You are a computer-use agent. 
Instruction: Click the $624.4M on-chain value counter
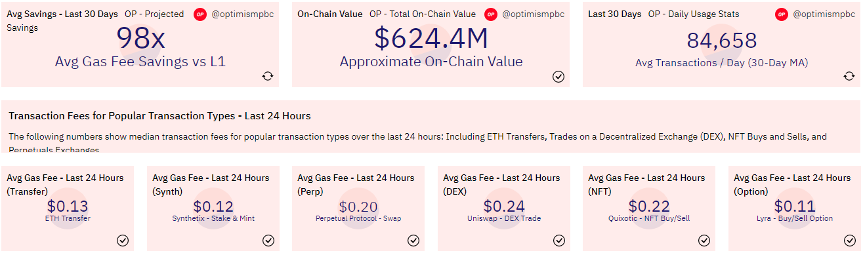click(x=431, y=38)
